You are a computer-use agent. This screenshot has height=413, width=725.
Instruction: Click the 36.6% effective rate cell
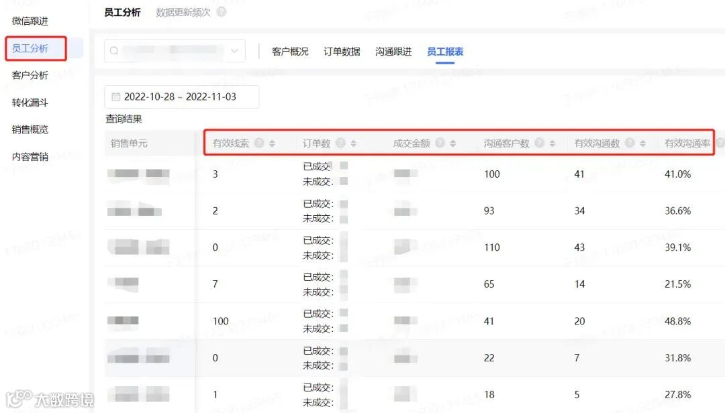pyautogui.click(x=677, y=211)
